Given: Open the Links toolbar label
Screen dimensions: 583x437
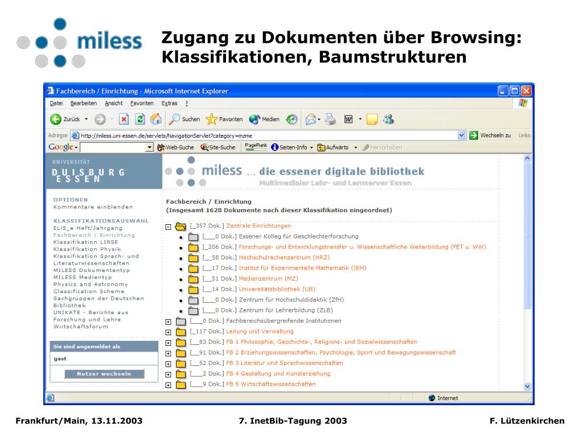Looking at the screenshot, I should (x=524, y=135).
